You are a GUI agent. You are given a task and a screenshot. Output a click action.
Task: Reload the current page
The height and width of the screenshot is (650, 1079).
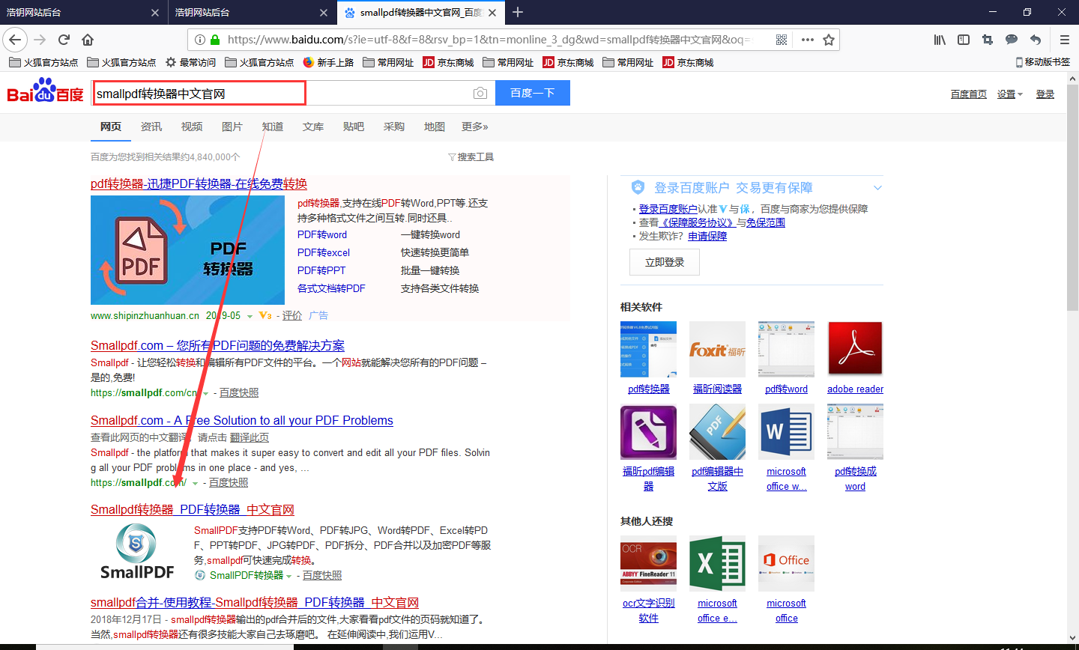tap(64, 40)
